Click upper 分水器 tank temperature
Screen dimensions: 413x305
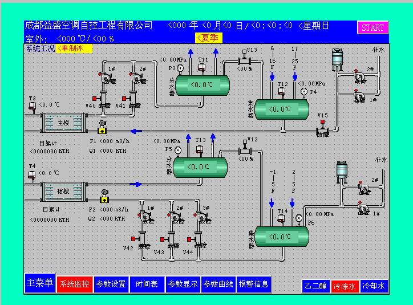coord(201,85)
